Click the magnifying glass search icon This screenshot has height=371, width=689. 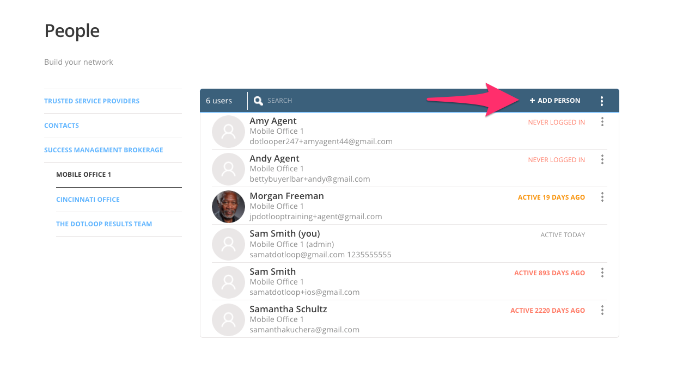[258, 101]
